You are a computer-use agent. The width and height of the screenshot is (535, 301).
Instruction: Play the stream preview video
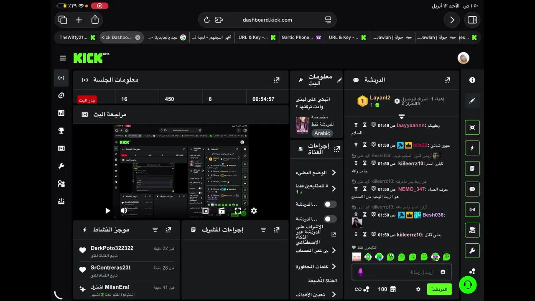click(107, 211)
